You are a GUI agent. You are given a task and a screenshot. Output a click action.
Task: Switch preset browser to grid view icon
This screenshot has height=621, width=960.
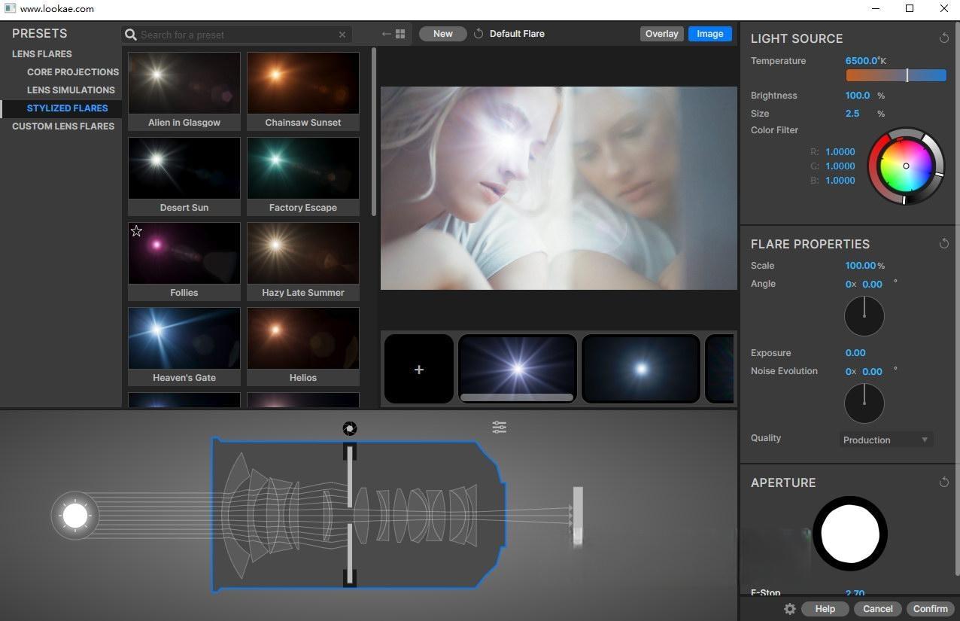[x=400, y=34]
